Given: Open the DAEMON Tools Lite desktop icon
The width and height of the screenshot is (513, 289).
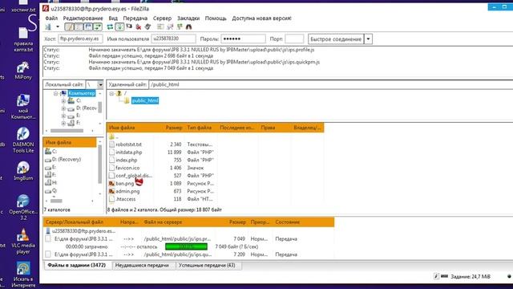Looking at the screenshot, I should tap(23, 140).
